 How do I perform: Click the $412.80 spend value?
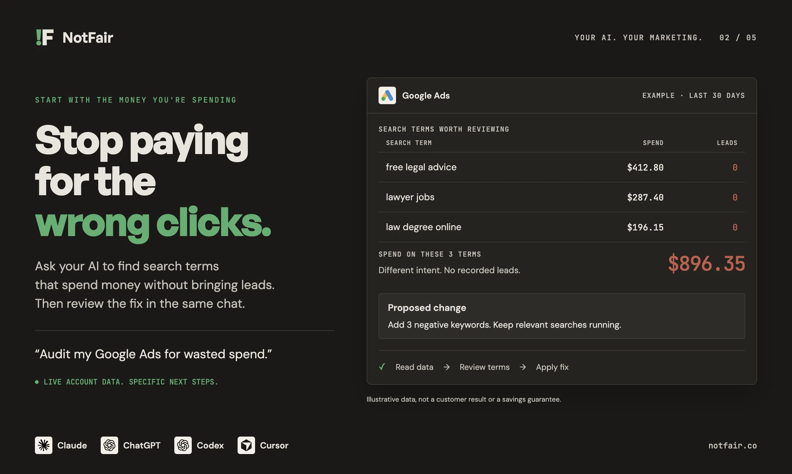point(645,167)
